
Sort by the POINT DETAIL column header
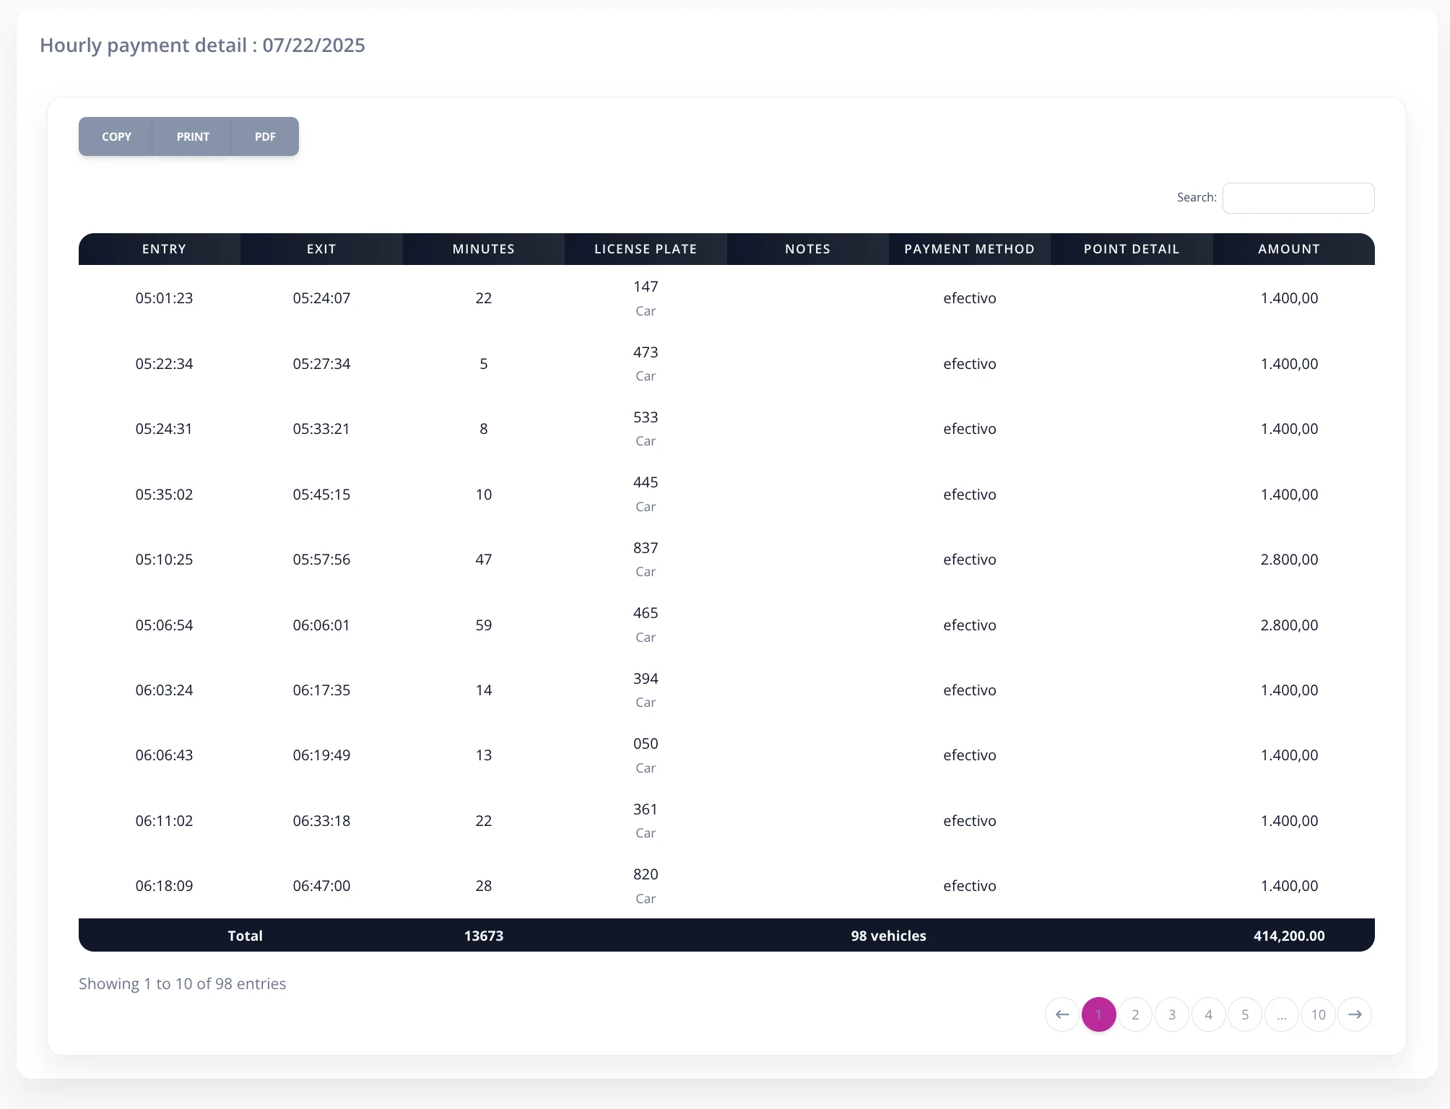click(1132, 249)
